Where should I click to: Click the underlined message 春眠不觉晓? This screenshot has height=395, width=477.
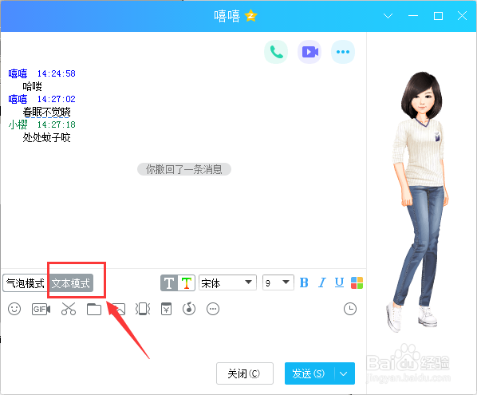[x=46, y=112]
